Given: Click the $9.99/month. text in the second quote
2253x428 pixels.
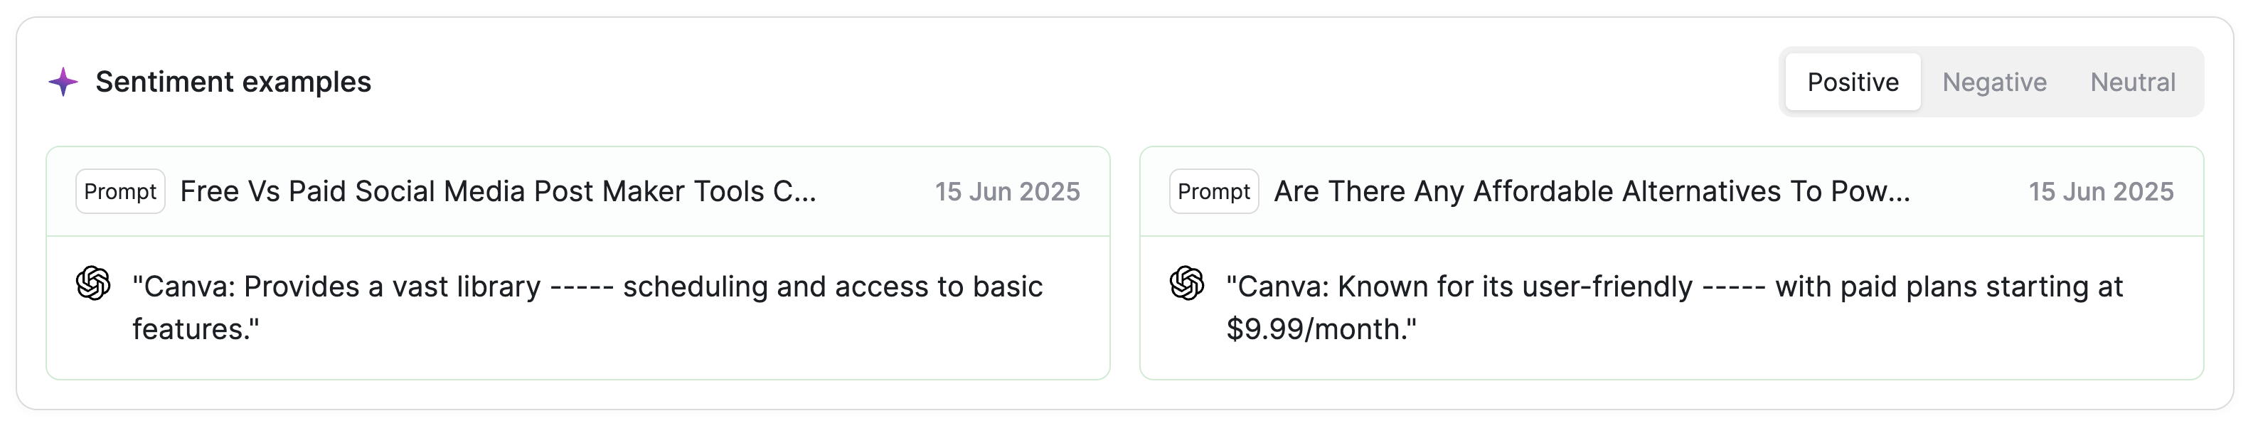Looking at the screenshot, I should click(x=1321, y=329).
